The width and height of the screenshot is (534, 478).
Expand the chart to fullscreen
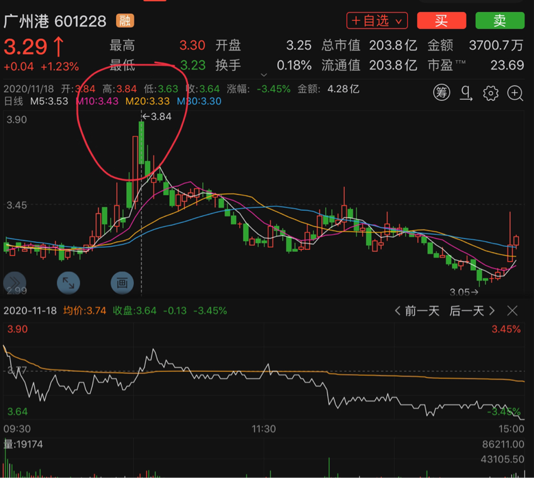[68, 283]
